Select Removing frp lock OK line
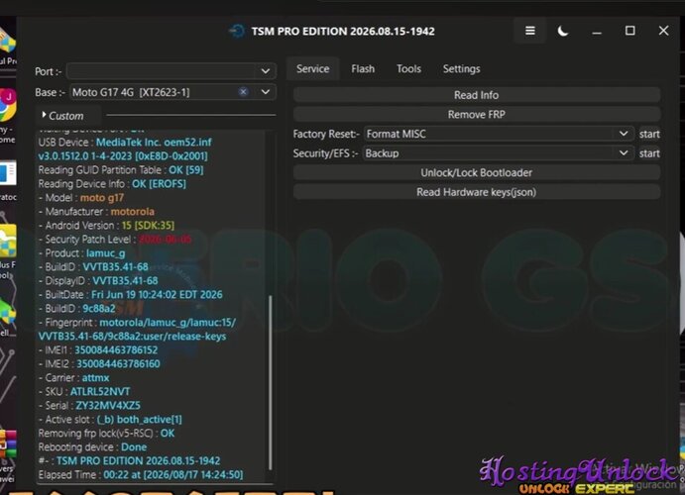The image size is (685, 495). [x=107, y=433]
